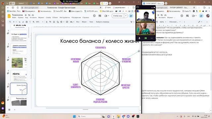
Task: Open editing mode pencil dropdown in Docs
Action: (200, 22)
